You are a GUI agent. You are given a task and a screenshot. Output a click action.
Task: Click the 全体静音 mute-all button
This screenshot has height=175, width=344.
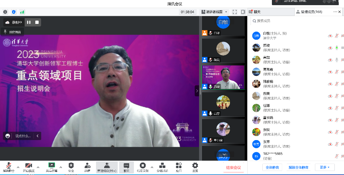click(x=272, y=167)
